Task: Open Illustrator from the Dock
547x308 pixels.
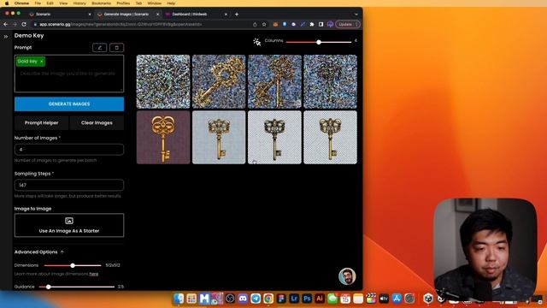Action: 320,299
